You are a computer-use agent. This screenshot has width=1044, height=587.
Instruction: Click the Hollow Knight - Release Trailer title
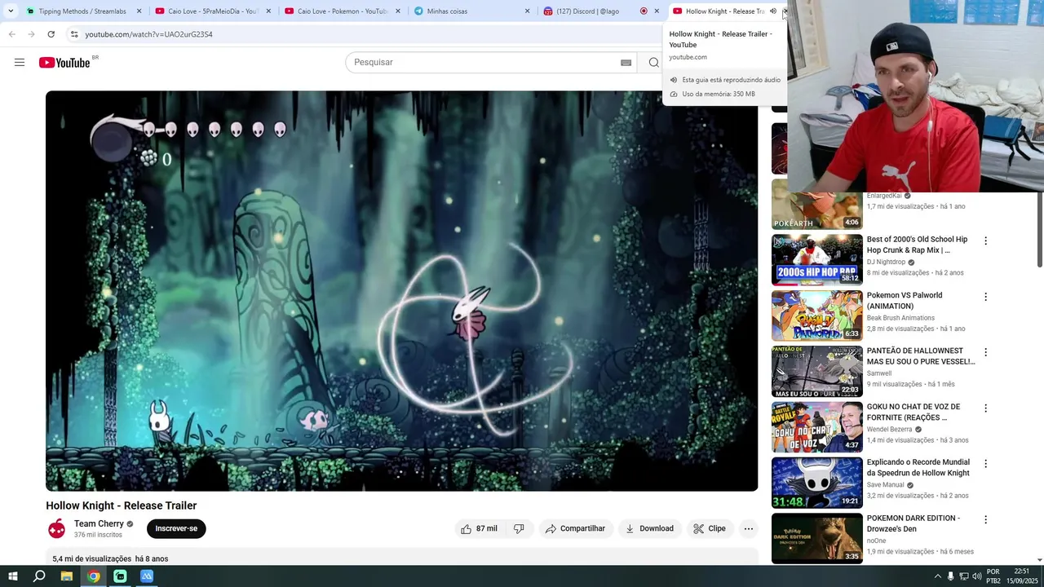[122, 505]
